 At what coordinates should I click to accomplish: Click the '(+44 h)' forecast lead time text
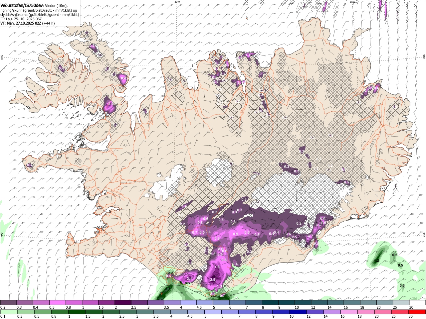pyautogui.click(x=49, y=23)
